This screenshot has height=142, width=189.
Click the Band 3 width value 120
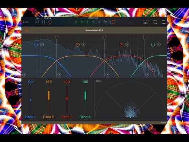coord(67,82)
